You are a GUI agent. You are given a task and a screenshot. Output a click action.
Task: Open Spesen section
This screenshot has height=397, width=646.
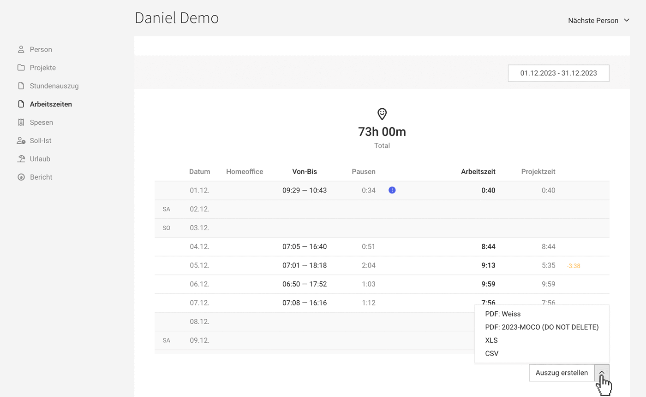tap(42, 123)
